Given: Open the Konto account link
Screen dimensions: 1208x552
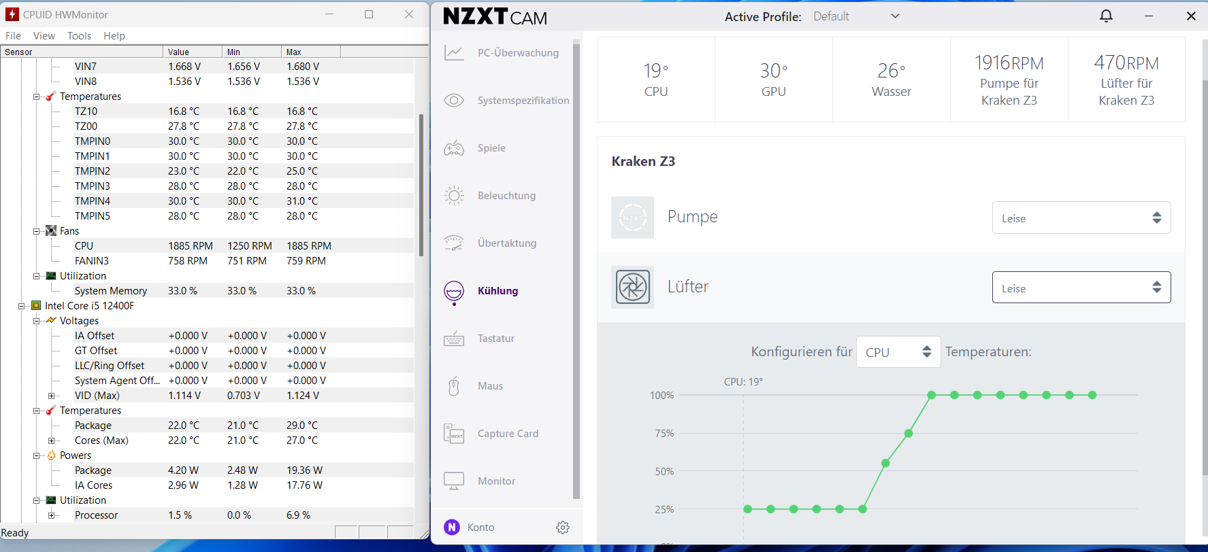Looking at the screenshot, I should pyautogui.click(x=480, y=528).
